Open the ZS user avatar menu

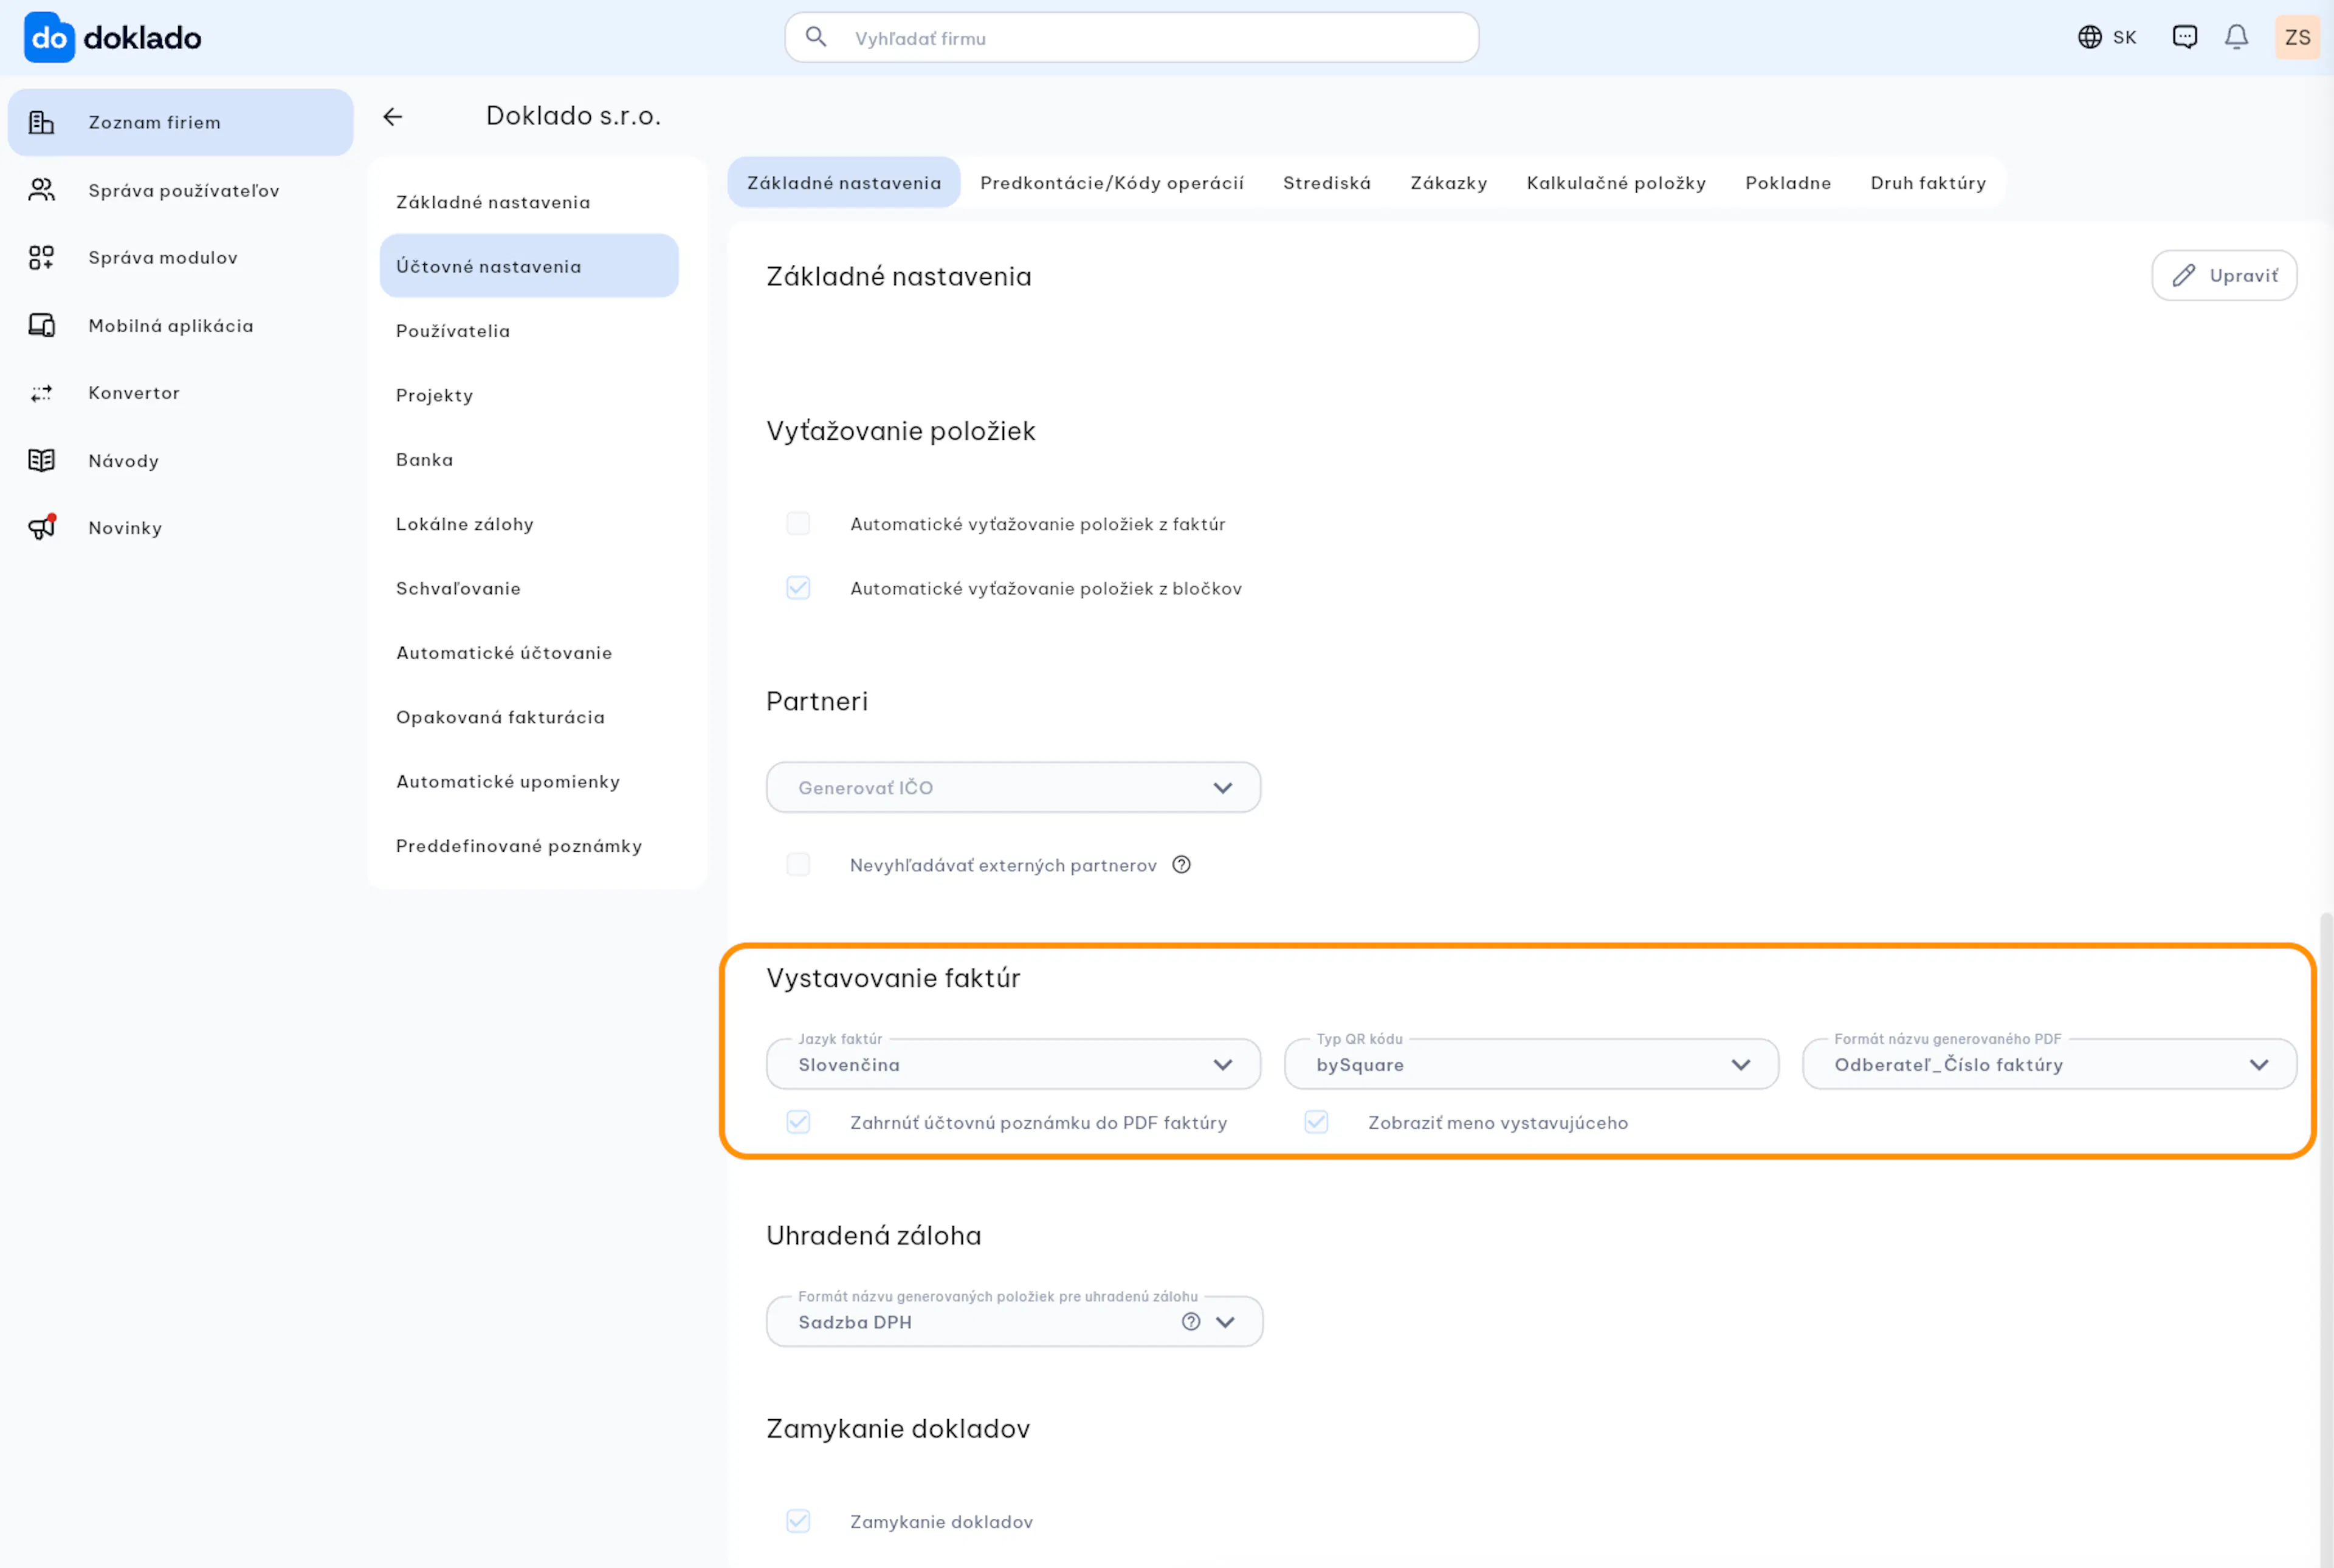click(2297, 37)
